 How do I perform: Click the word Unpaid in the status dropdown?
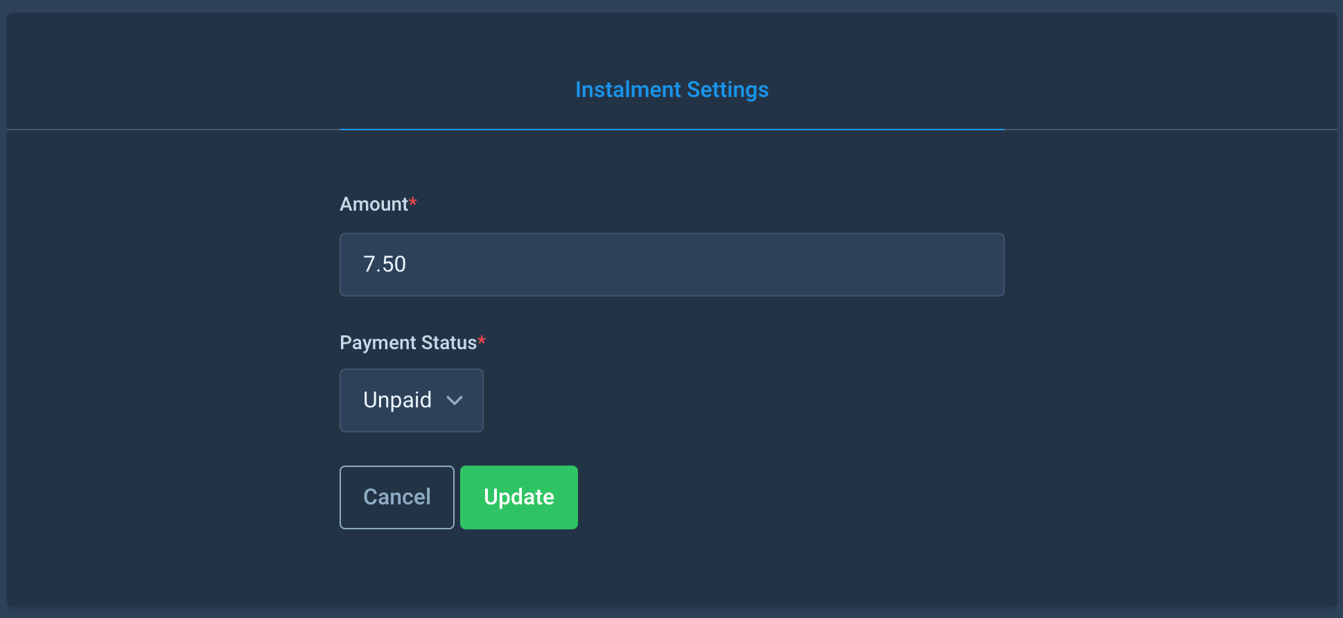[397, 400]
